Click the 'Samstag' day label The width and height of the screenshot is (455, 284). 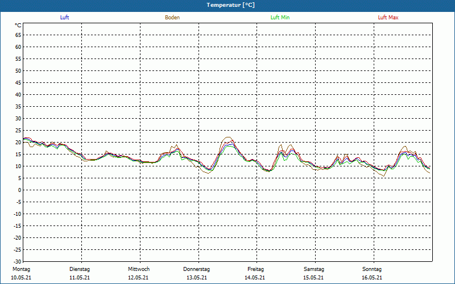[314, 269]
